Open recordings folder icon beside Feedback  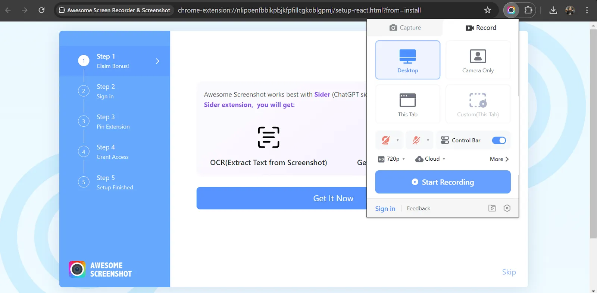(492, 208)
